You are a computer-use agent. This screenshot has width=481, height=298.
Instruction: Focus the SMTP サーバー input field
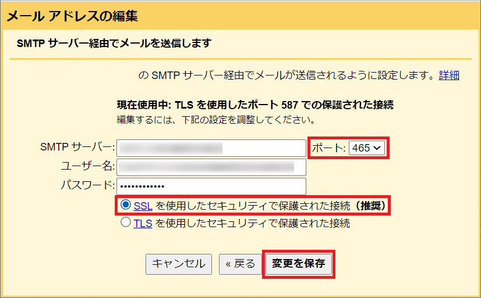(211, 148)
